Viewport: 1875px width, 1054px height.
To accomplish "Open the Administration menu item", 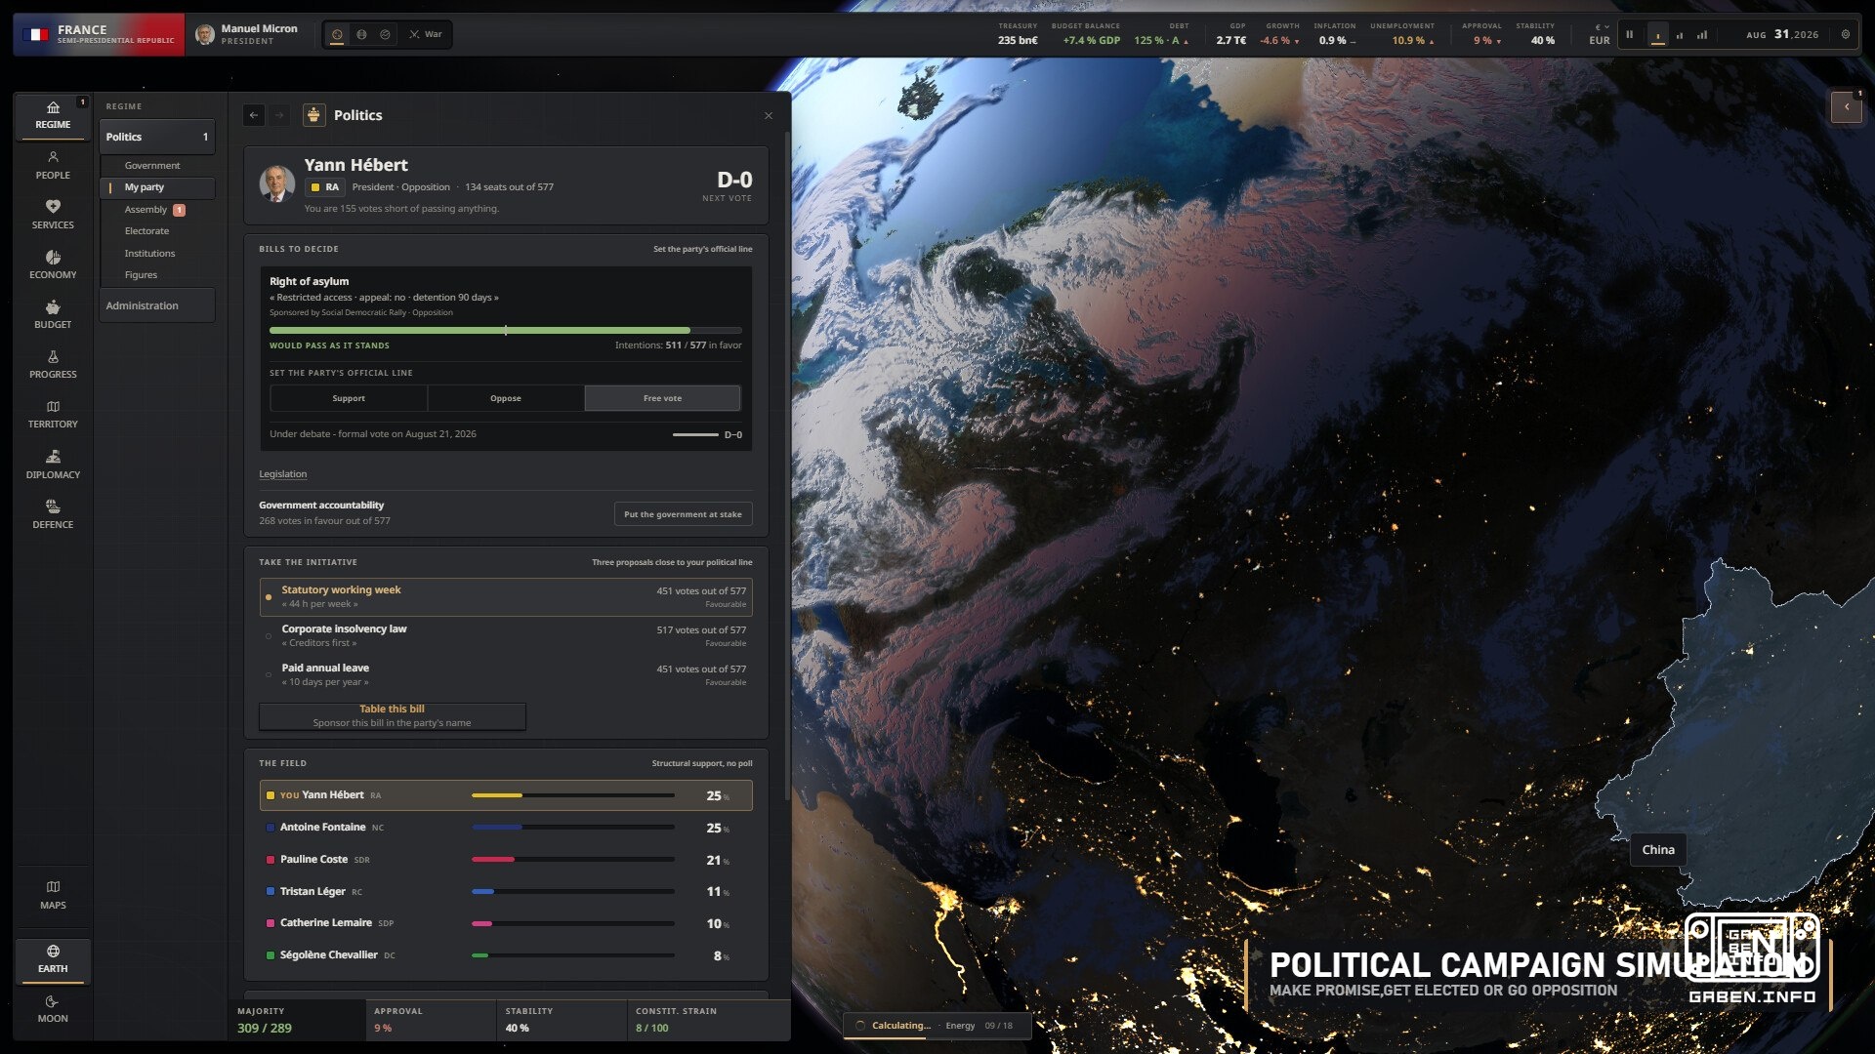I will pyautogui.click(x=156, y=305).
